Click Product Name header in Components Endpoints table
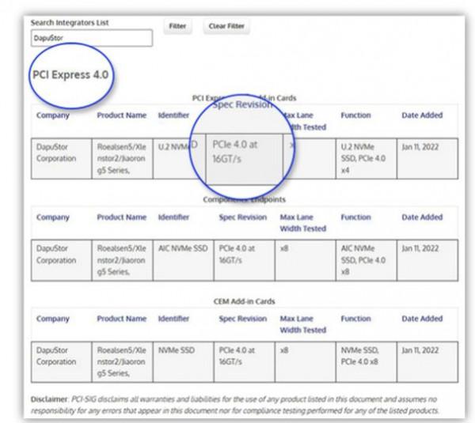Viewport: 475px width, 423px height. pos(122,217)
